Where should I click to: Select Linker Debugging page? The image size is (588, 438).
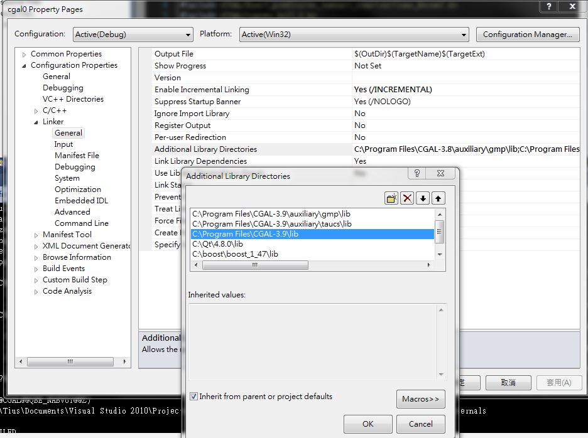[x=75, y=167]
